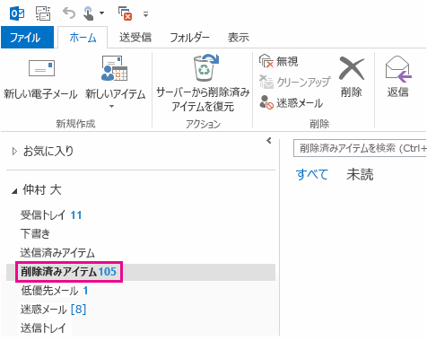
Task: Click the quick access delete-all icon
Action: click(125, 13)
